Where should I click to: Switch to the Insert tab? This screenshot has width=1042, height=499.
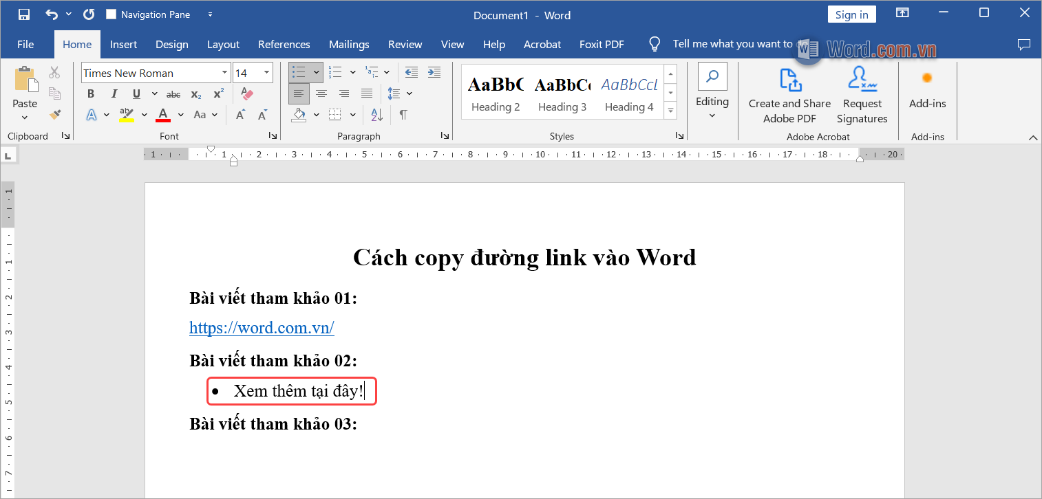click(123, 44)
